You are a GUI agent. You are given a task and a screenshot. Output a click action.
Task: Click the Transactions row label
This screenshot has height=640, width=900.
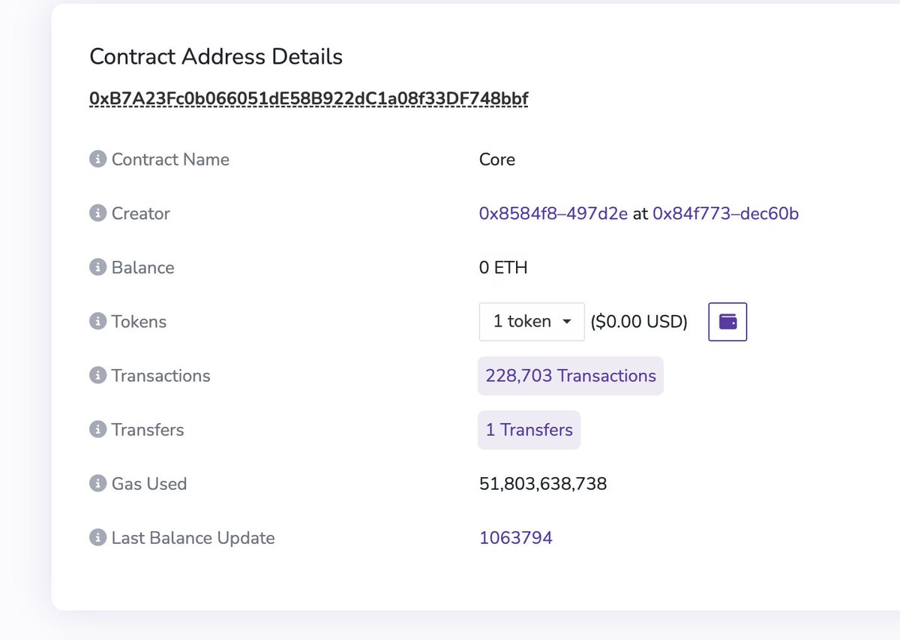point(160,376)
